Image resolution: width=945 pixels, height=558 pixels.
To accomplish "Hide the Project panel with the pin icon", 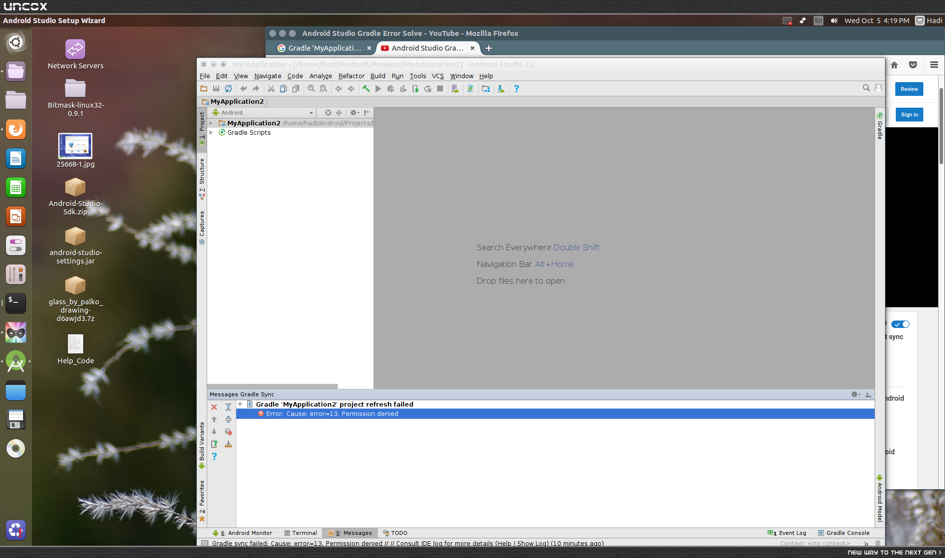I will click(x=367, y=113).
